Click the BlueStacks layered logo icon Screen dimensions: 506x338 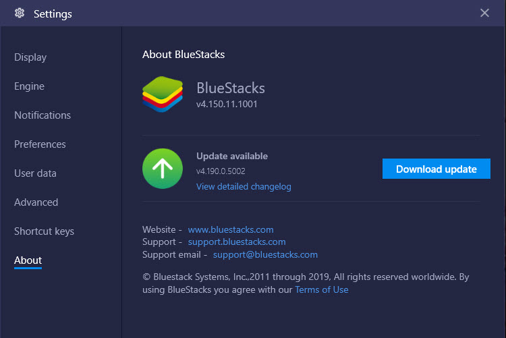point(163,94)
